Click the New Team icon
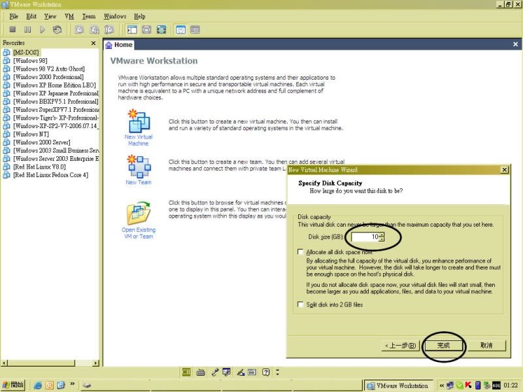523x392 pixels. pos(138,167)
